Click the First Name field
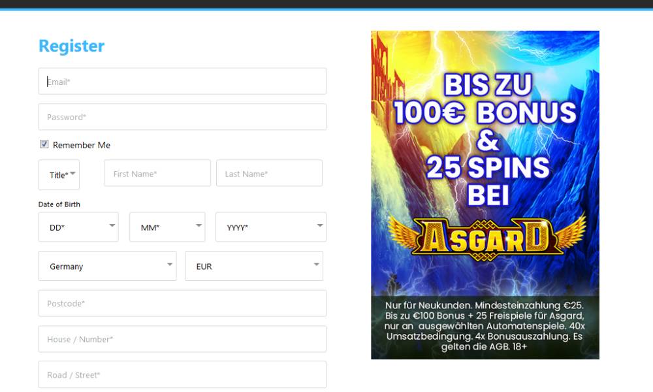This screenshot has height=392, width=653. click(157, 174)
